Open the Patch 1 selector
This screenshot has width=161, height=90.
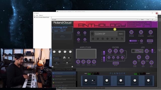tap(121, 34)
